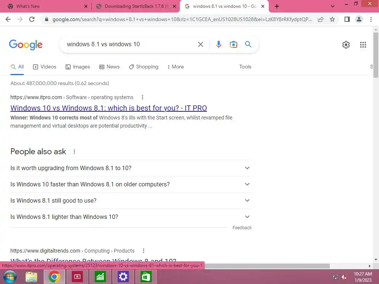
Task: Search by image with the camera icon
Action: [x=233, y=44]
